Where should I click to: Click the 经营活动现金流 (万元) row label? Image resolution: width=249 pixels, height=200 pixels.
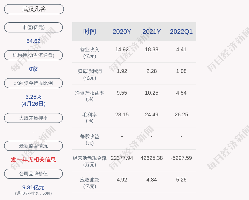(x=90, y=161)
